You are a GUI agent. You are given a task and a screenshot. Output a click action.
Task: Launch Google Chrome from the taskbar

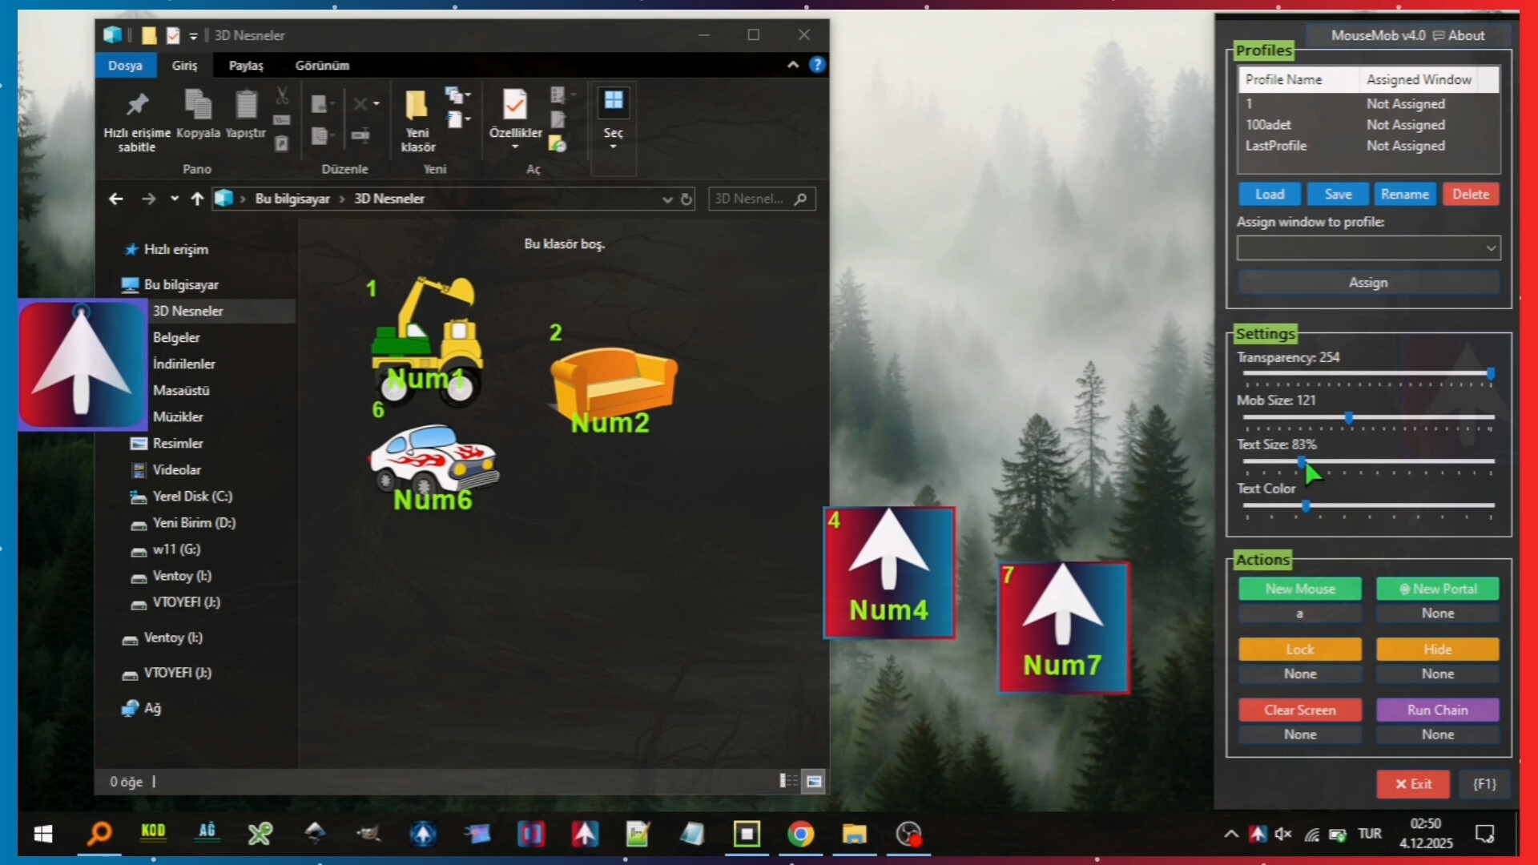click(800, 834)
